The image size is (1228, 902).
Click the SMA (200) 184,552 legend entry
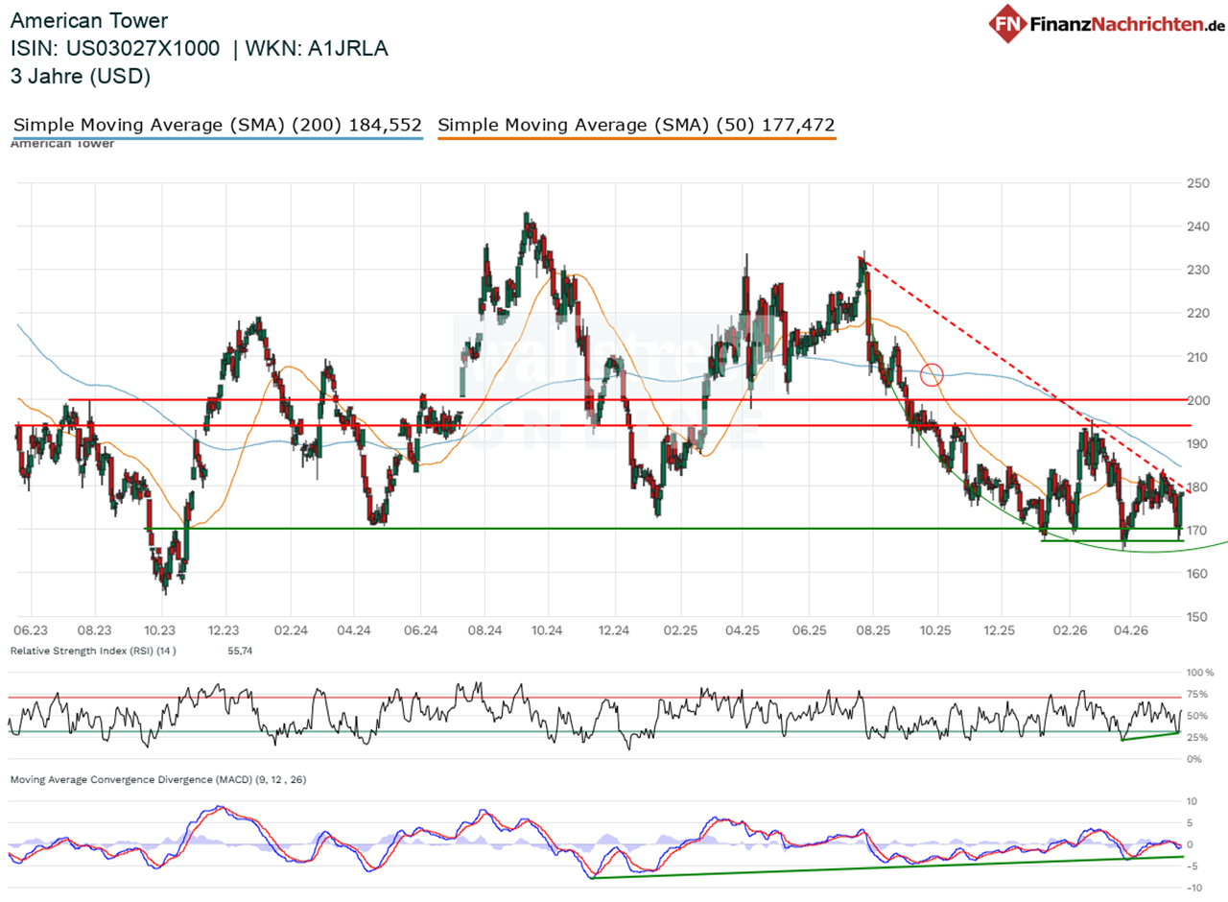[x=217, y=125]
